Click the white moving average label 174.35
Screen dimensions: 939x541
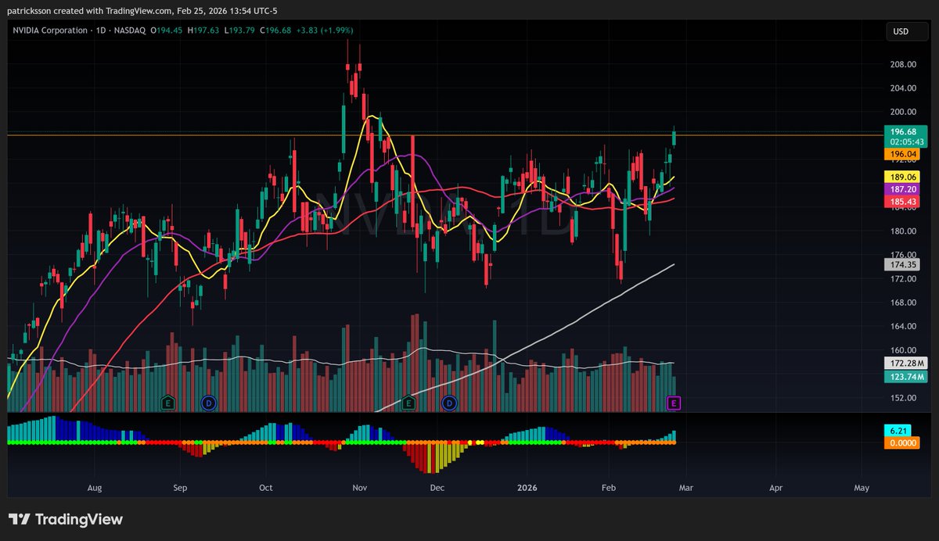(901, 265)
